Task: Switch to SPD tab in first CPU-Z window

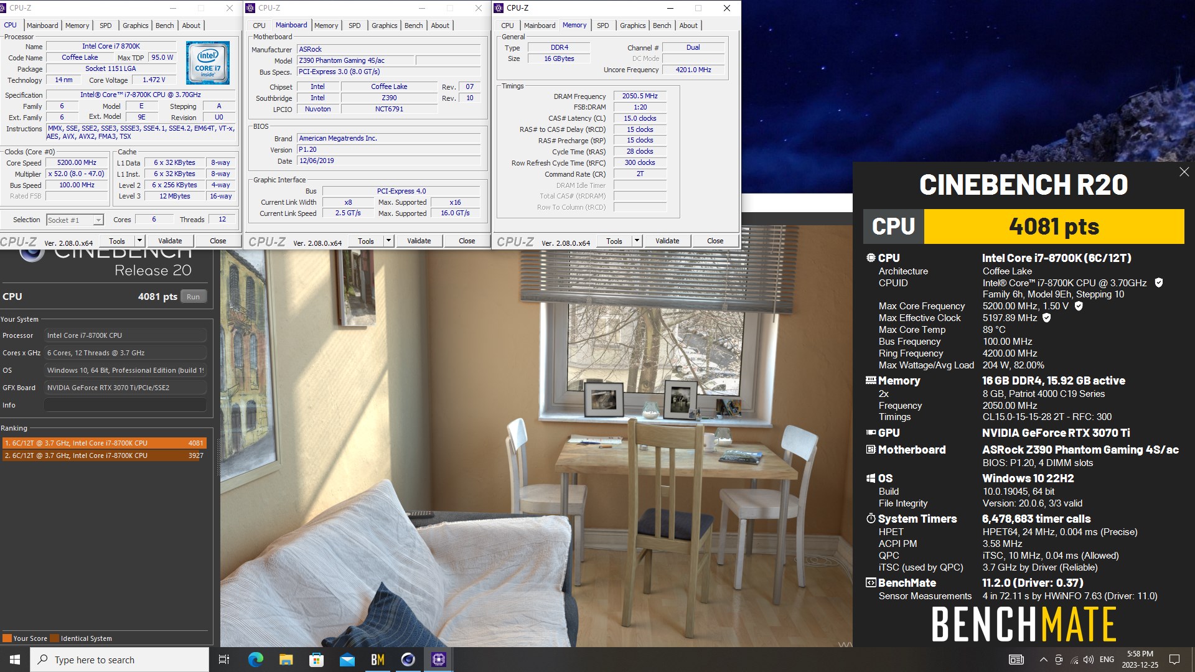Action: [106, 26]
